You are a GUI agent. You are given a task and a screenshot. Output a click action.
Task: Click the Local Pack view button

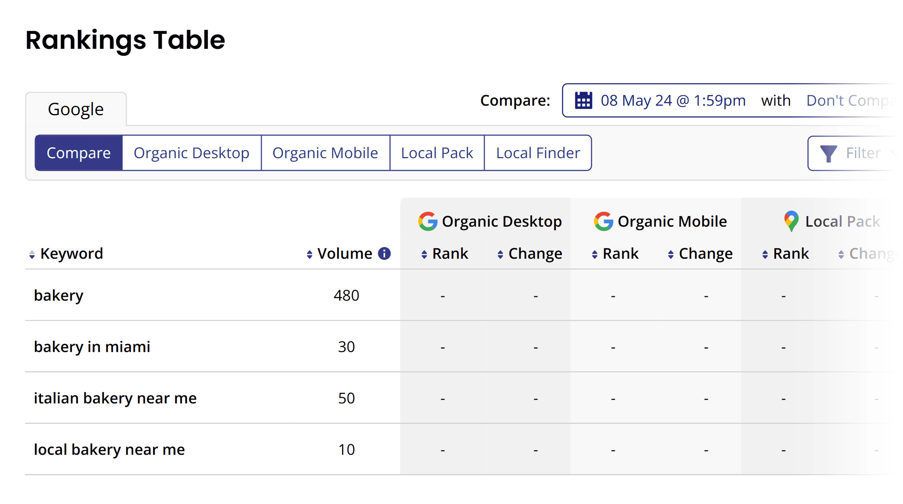click(x=437, y=153)
